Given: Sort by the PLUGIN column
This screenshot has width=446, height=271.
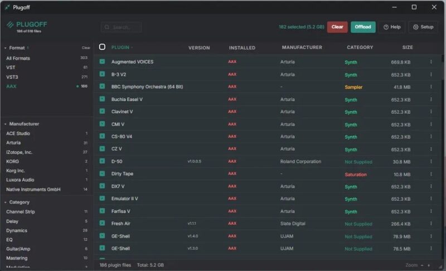Looking at the screenshot, I should pyautogui.click(x=120, y=47).
